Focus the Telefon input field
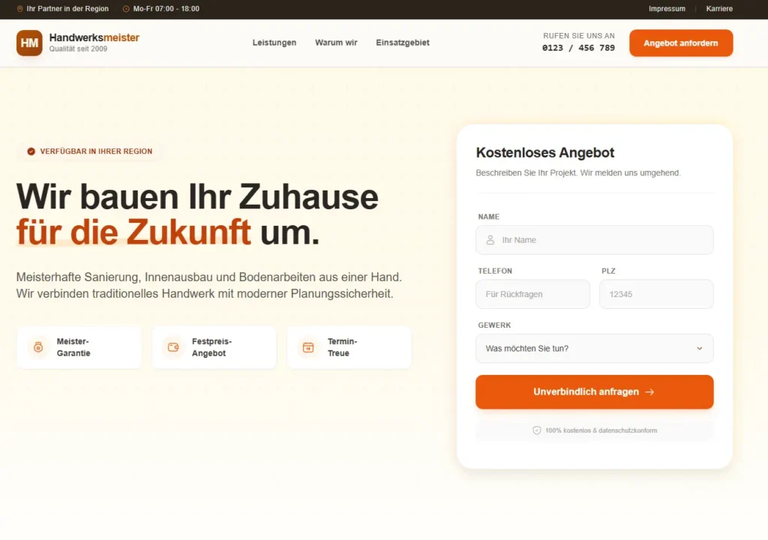Screen dimensions: 768x540 coord(532,294)
